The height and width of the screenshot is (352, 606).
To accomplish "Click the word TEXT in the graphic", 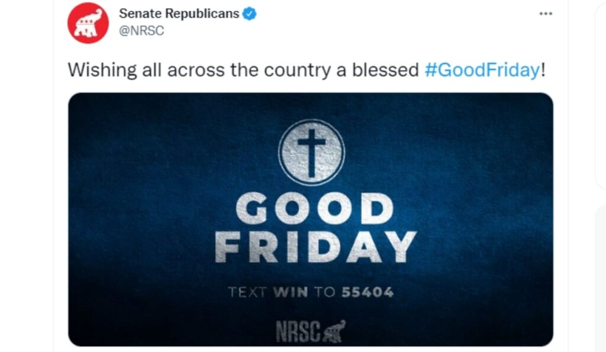I will pyautogui.click(x=247, y=292).
